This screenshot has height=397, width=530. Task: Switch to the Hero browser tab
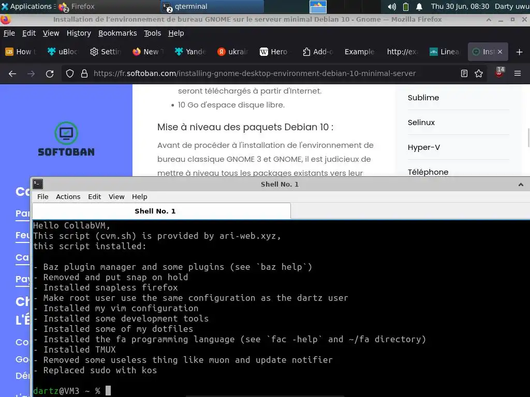click(x=275, y=52)
